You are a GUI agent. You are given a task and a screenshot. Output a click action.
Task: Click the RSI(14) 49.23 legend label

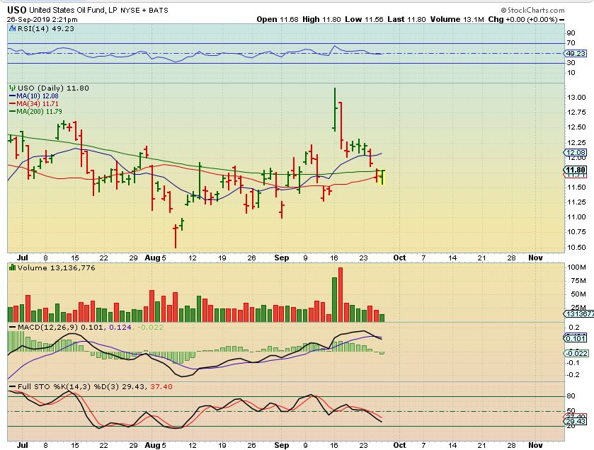pyautogui.click(x=46, y=28)
